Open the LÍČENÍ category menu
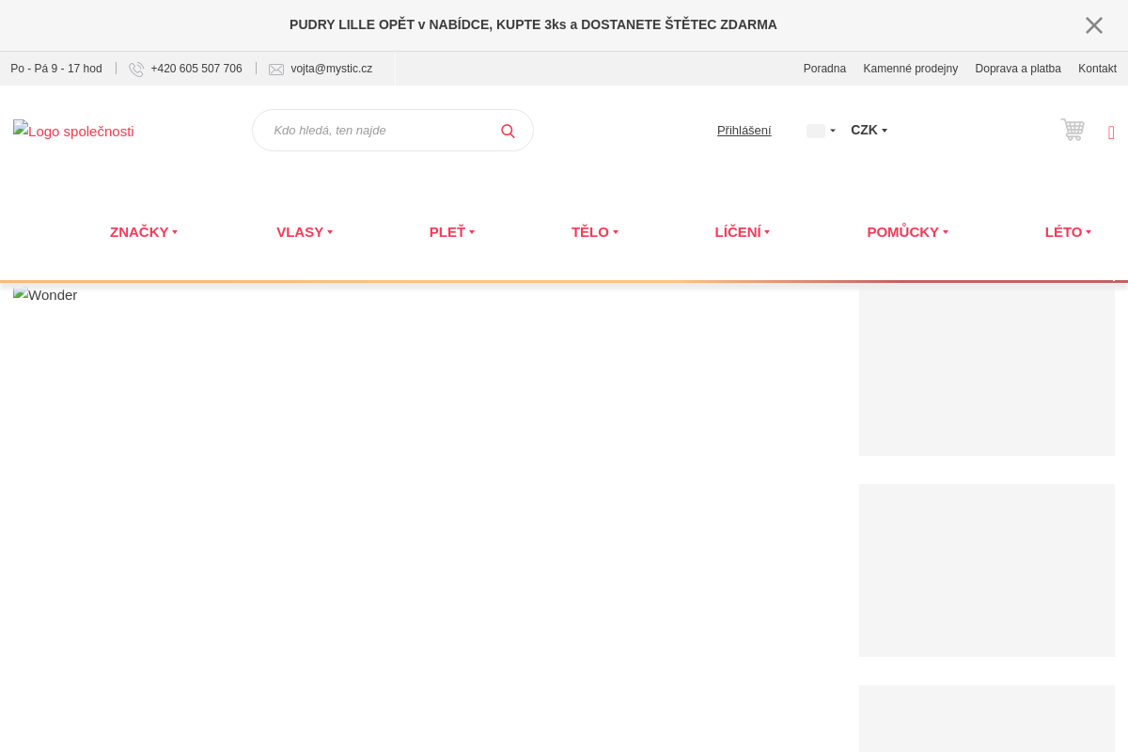The image size is (1128, 752). [742, 232]
